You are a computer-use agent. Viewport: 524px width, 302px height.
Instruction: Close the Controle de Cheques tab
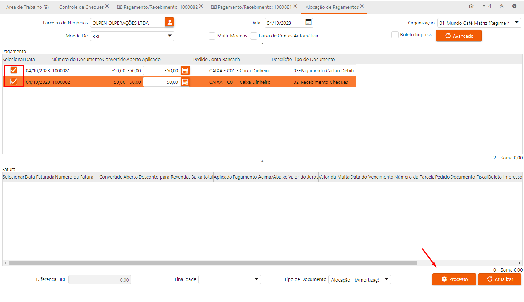pyautogui.click(x=107, y=7)
